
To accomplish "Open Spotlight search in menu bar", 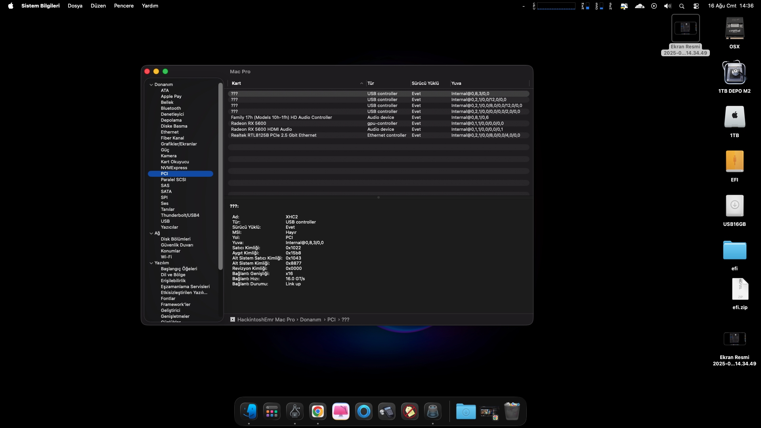I will click(x=682, y=6).
